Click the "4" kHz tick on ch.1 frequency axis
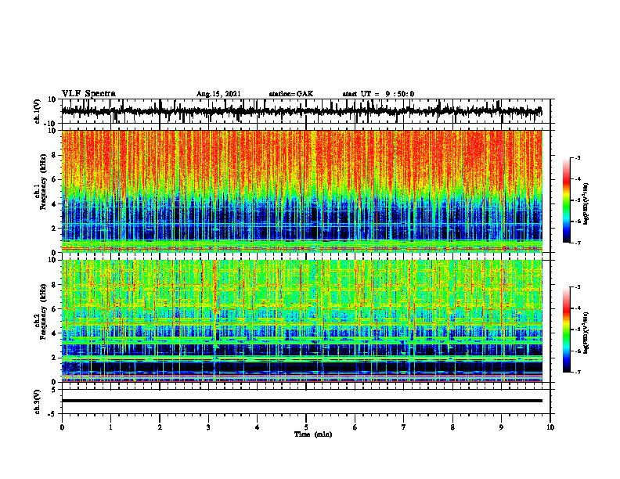Viewport: 620px width, 479px height. pyautogui.click(x=54, y=204)
